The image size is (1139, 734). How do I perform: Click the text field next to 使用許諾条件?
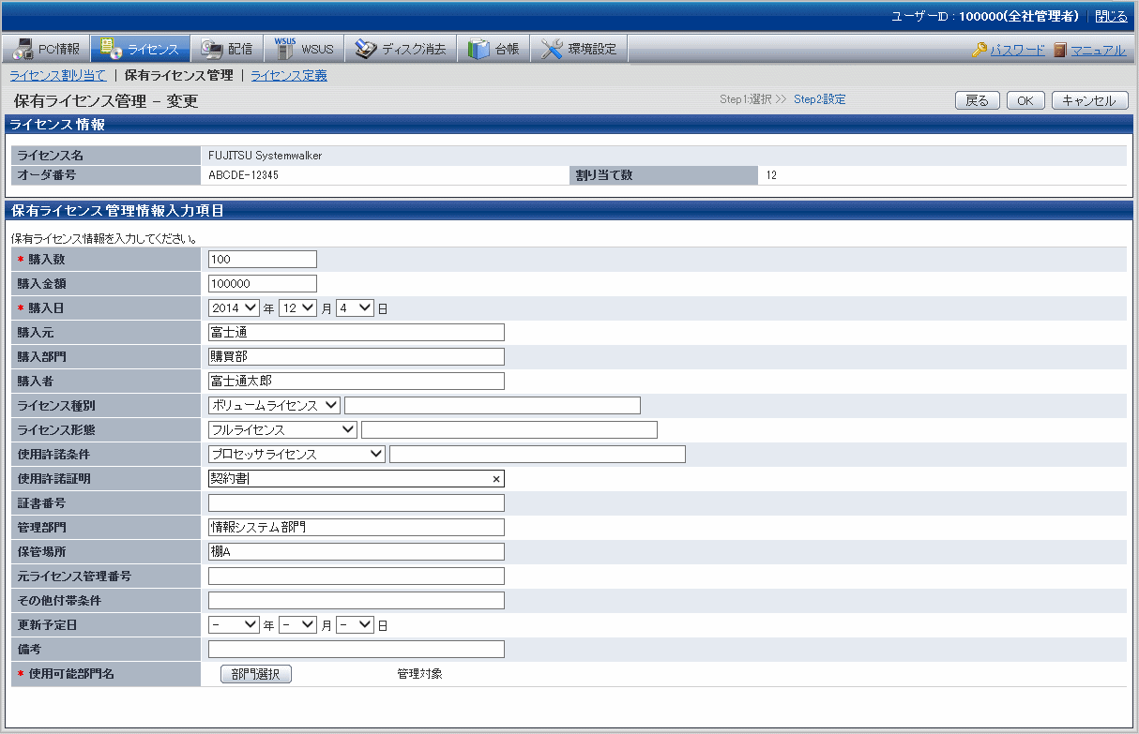click(x=538, y=454)
